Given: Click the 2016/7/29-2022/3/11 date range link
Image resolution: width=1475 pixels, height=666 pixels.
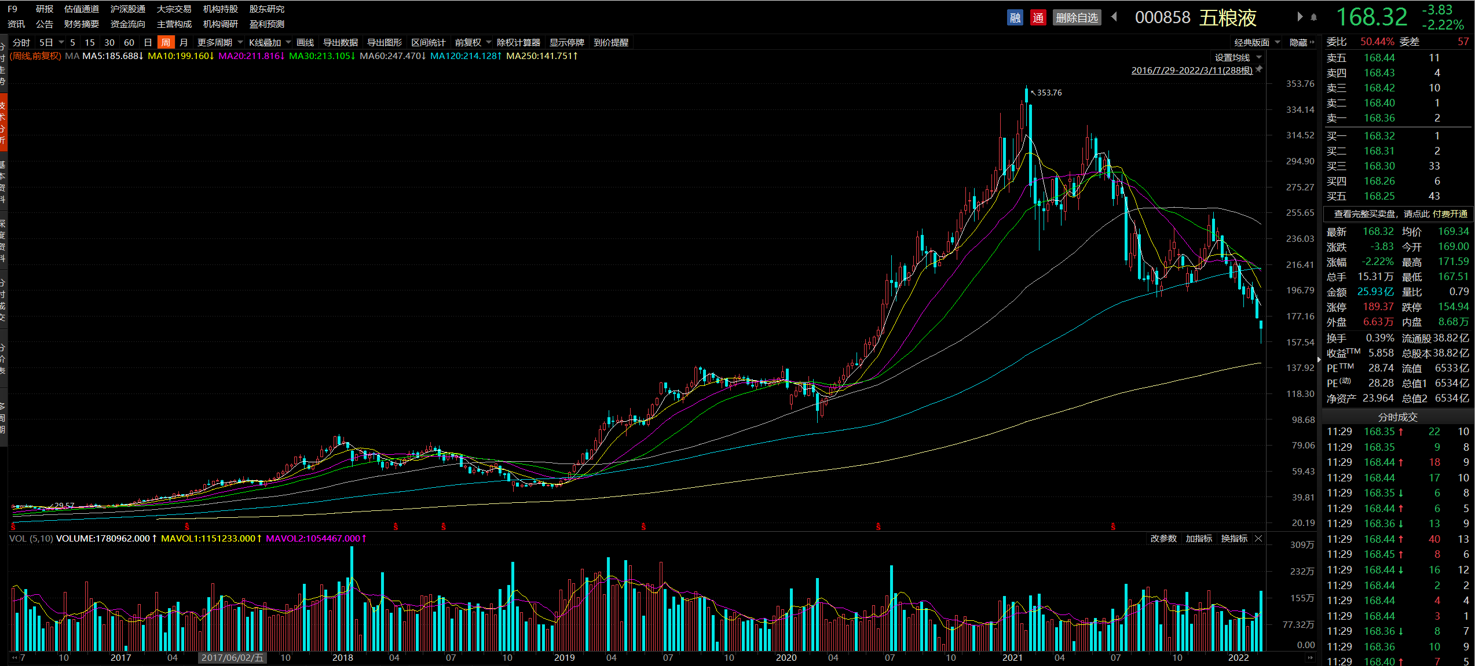Looking at the screenshot, I should coord(1191,70).
